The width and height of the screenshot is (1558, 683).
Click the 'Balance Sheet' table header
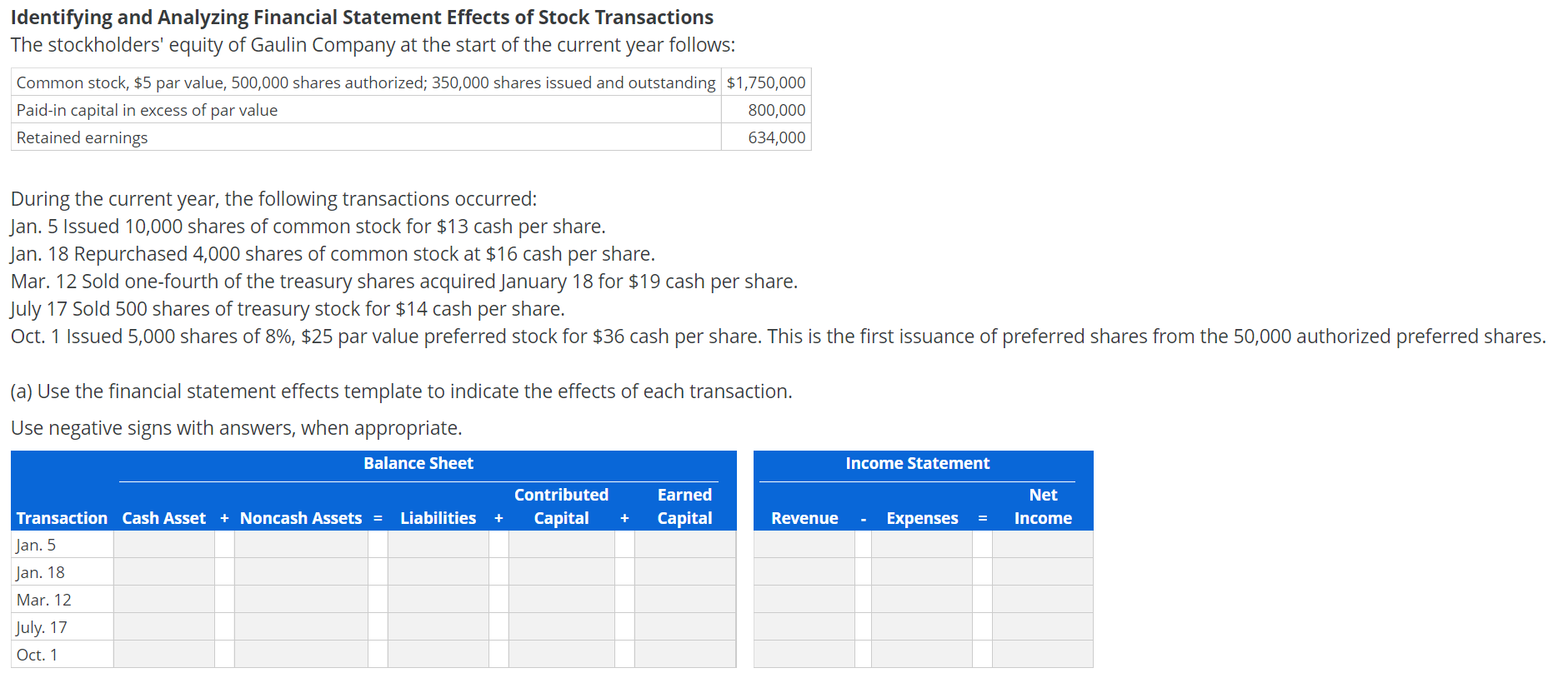coord(418,463)
